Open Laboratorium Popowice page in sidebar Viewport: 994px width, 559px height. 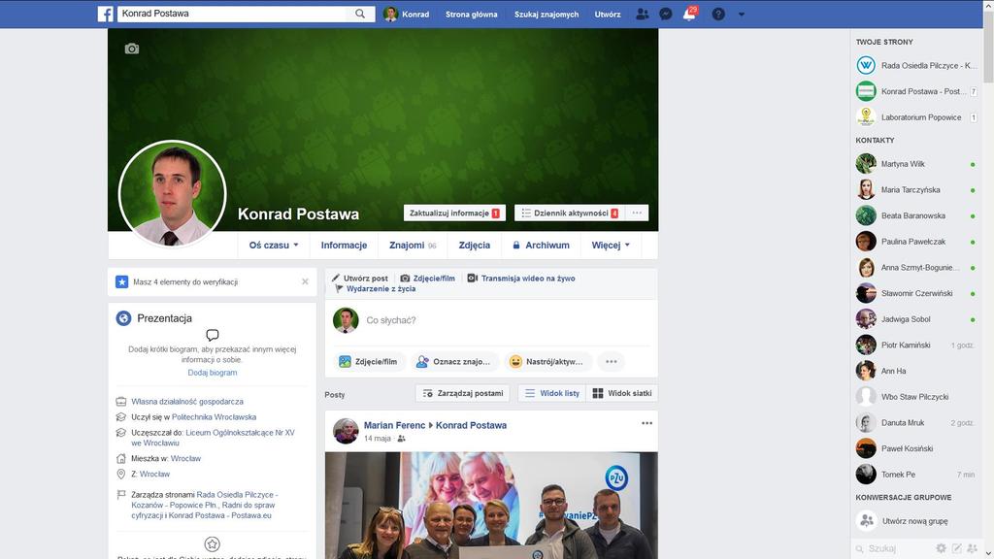[916, 117]
